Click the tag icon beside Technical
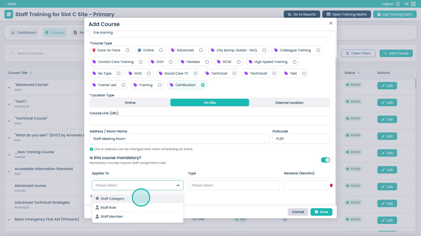Viewport: 421px width, 236px height. click(207, 73)
